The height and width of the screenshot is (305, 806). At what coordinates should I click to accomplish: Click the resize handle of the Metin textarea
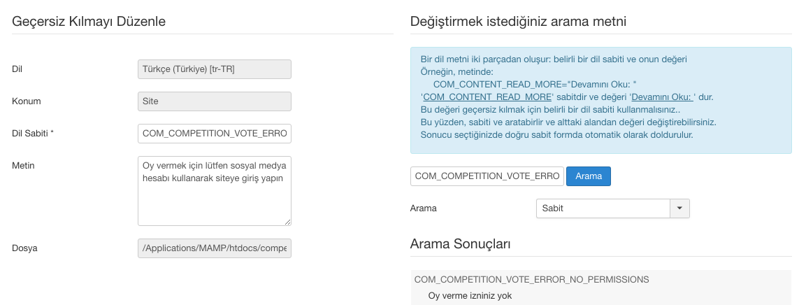(287, 221)
